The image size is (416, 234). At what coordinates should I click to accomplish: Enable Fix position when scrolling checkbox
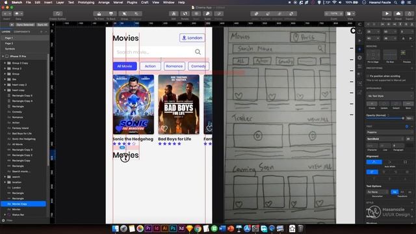(368, 76)
